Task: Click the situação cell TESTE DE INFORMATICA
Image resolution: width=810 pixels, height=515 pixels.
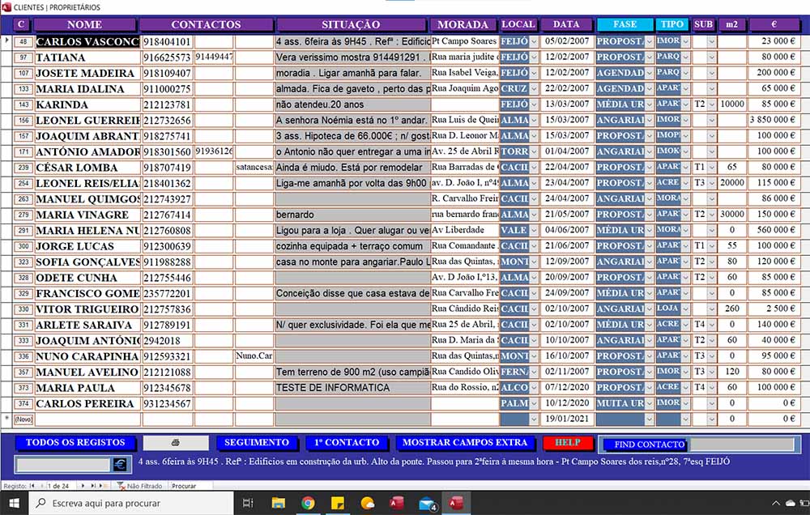Action: tap(352, 387)
